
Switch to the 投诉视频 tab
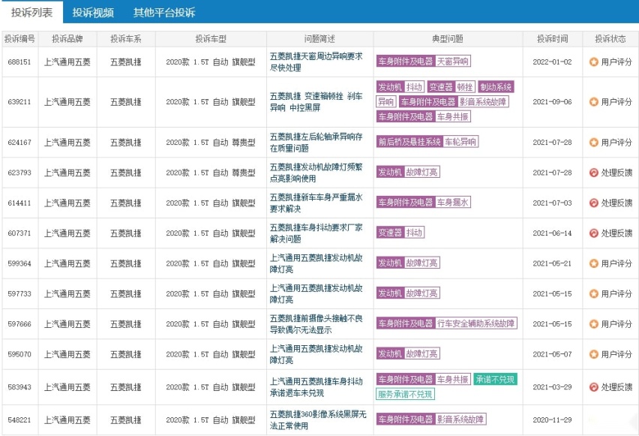point(93,12)
